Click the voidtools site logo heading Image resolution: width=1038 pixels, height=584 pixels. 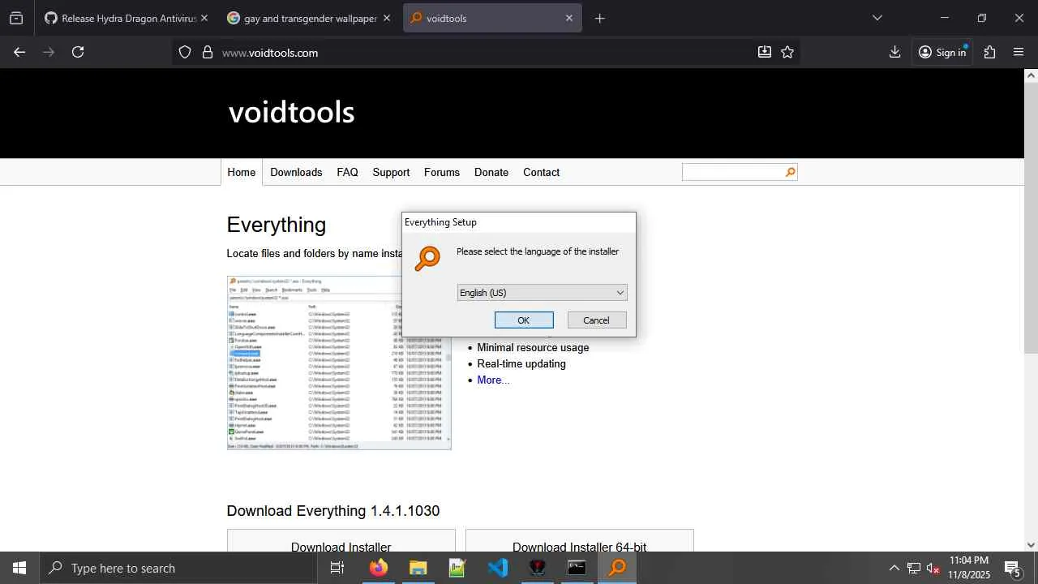pos(292,112)
